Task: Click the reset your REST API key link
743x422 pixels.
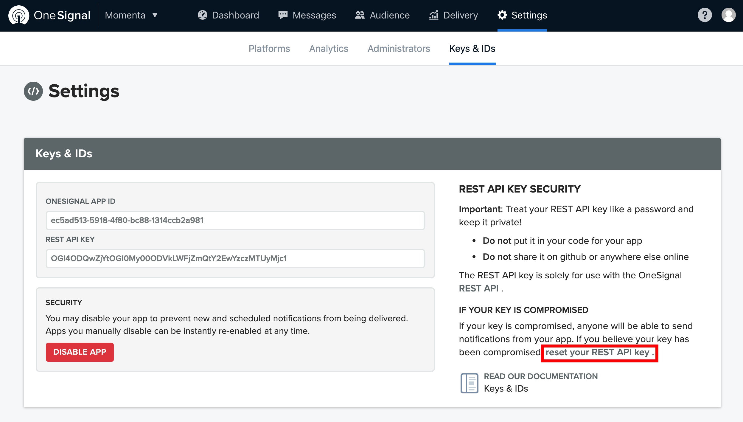Action: click(597, 352)
